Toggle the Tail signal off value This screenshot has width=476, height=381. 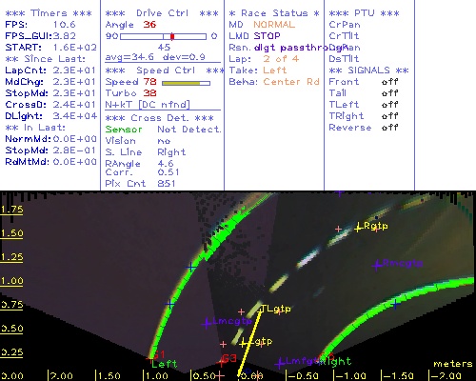(389, 93)
